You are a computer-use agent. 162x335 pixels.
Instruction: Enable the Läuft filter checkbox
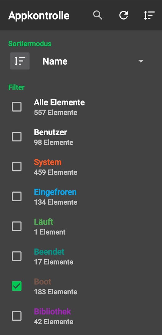[x=17, y=226]
